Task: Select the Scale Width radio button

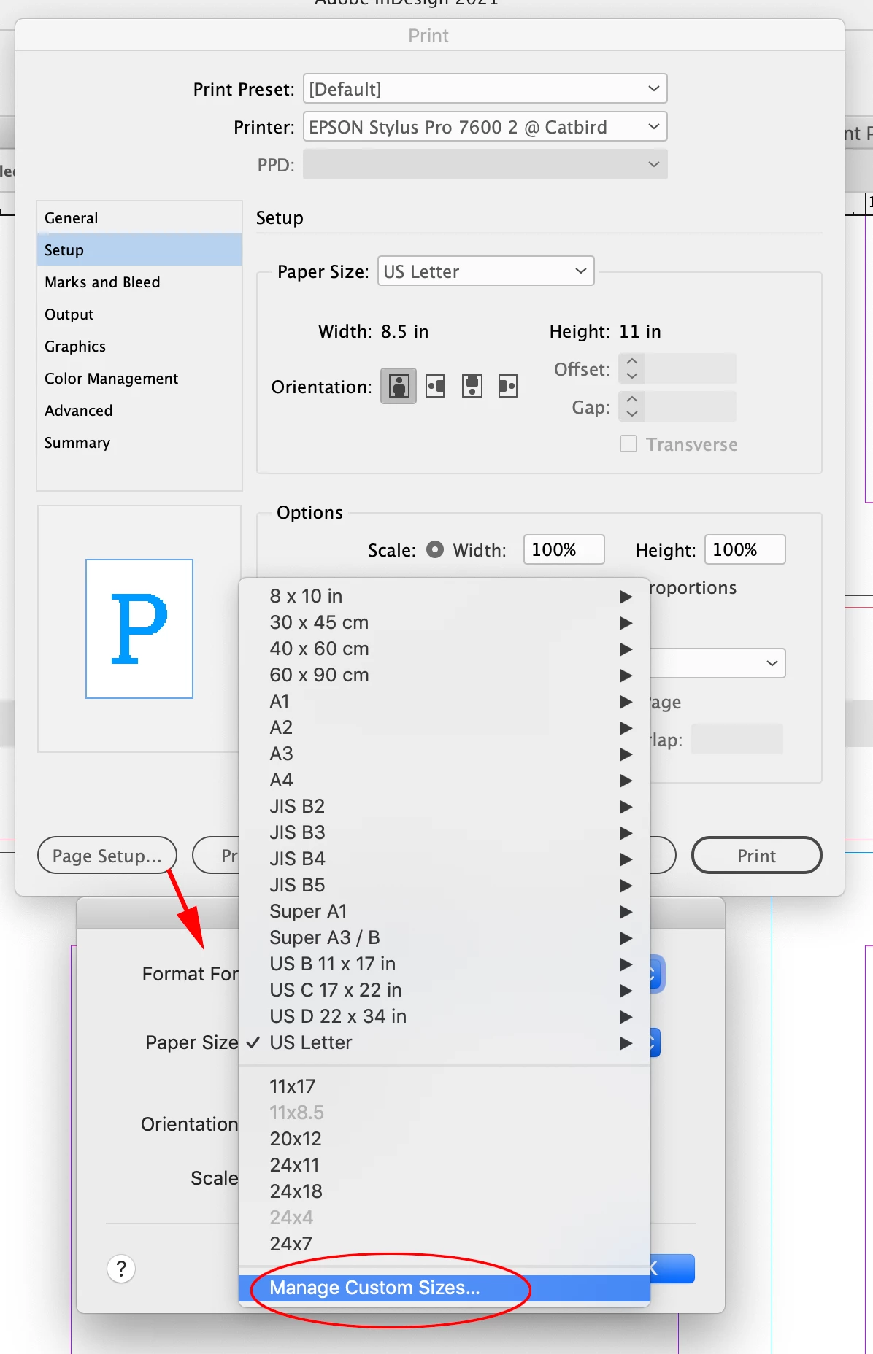Action: (x=435, y=549)
